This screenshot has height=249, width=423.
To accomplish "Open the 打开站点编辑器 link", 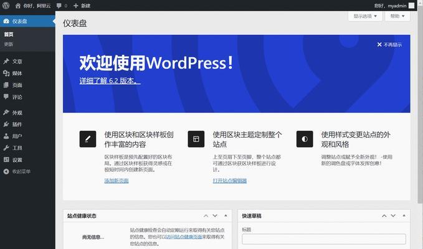I will [230, 181].
